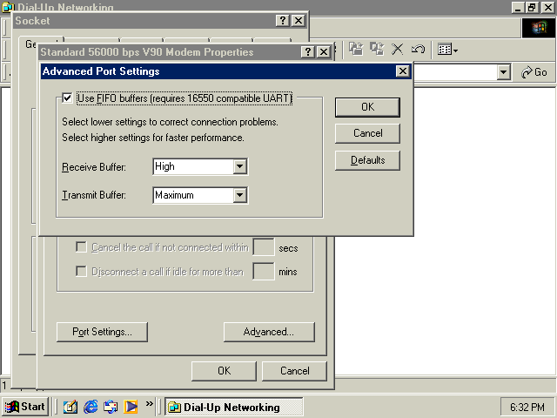Click OK in Advanced Port Settings
This screenshot has height=418, width=557.
367,107
